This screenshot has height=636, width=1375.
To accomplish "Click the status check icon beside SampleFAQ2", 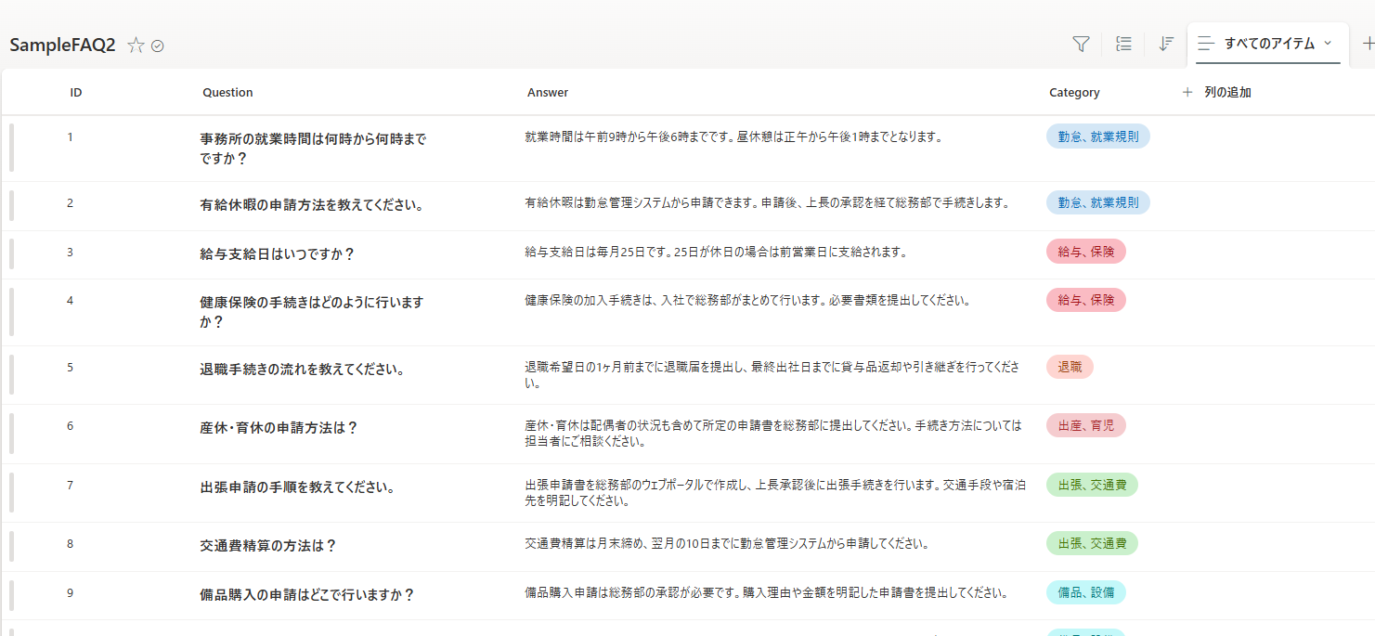I will click(x=158, y=45).
